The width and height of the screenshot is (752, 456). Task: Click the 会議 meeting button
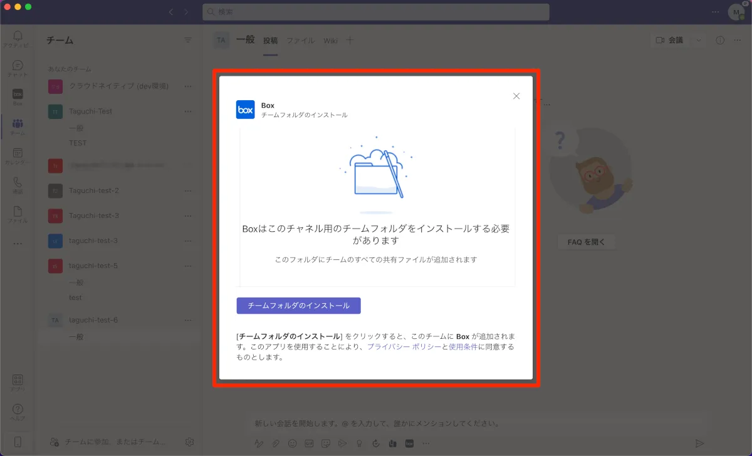point(669,40)
